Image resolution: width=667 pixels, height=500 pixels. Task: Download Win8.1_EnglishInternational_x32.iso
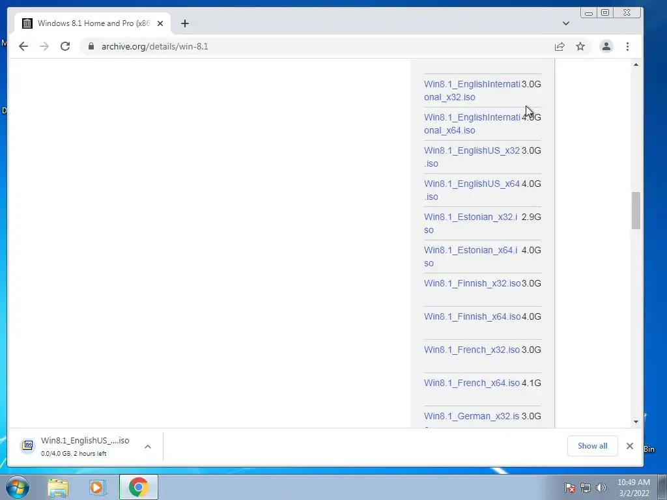coord(472,90)
